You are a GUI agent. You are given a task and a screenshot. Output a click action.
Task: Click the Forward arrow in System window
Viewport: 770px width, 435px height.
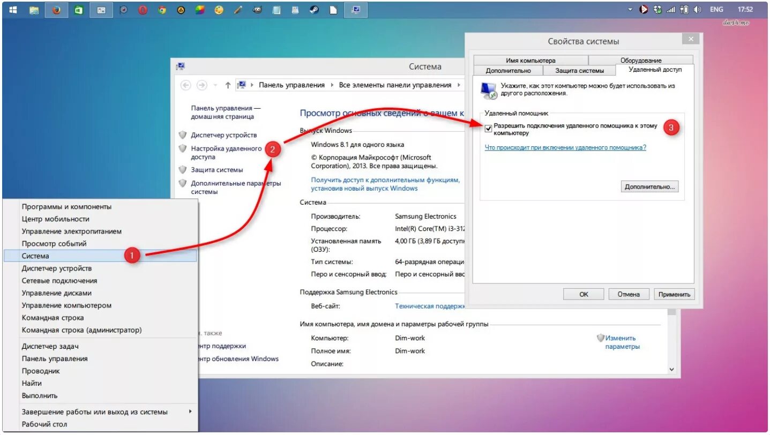[201, 85]
